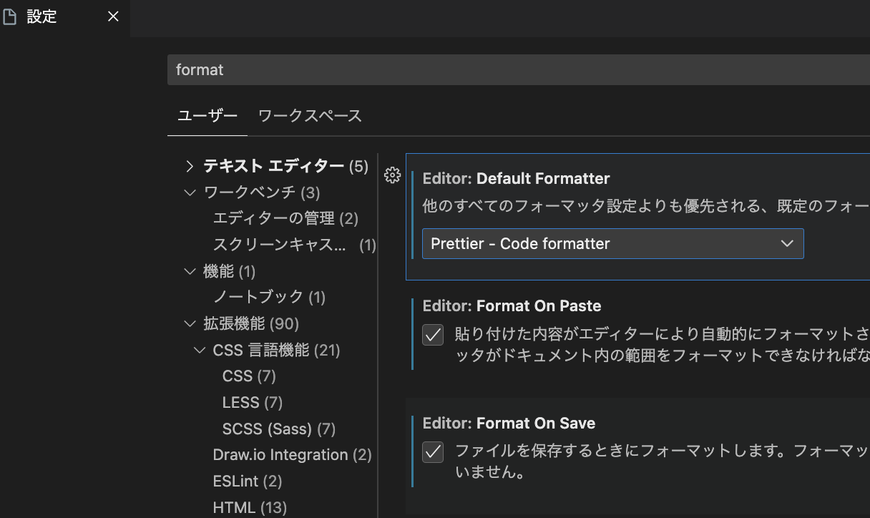Collapse the CSS 言語機能 tree section
Image resolution: width=870 pixels, height=518 pixels.
click(x=199, y=350)
